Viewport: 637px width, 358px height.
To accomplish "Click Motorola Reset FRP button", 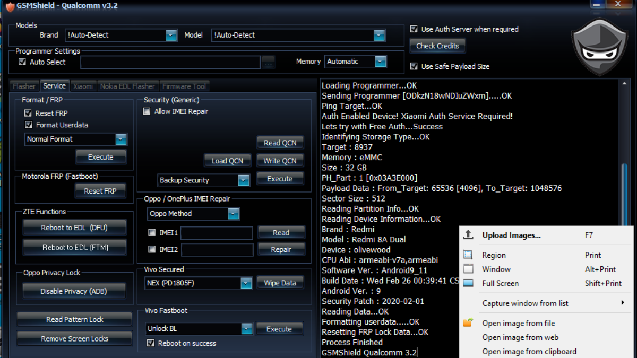I will click(x=100, y=191).
